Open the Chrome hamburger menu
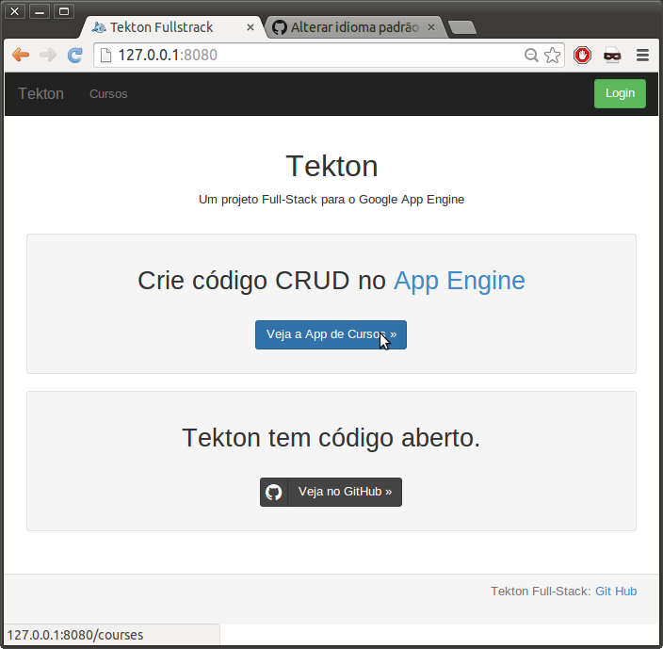 click(642, 56)
